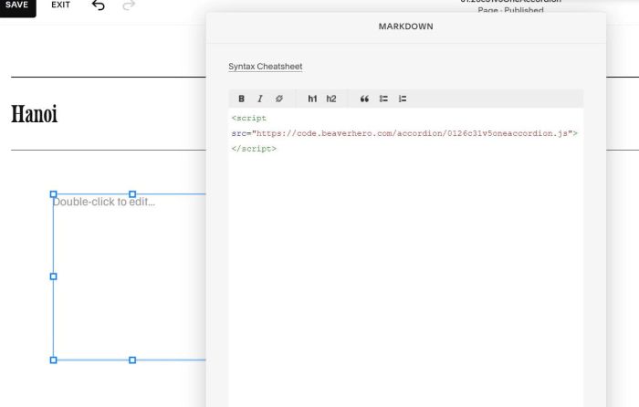The width and height of the screenshot is (639, 407).
Task: Click the MARKDOWN panel title bar
Action: 405,26
